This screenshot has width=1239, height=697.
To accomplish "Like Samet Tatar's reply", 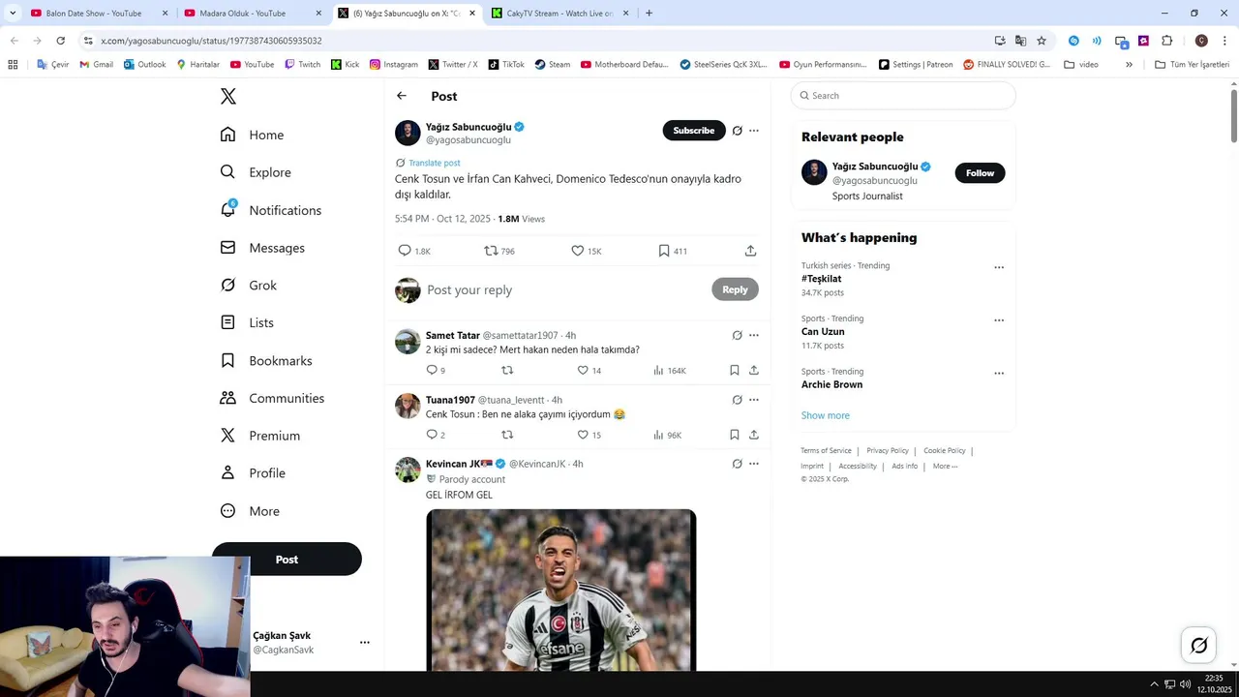I will point(583,370).
